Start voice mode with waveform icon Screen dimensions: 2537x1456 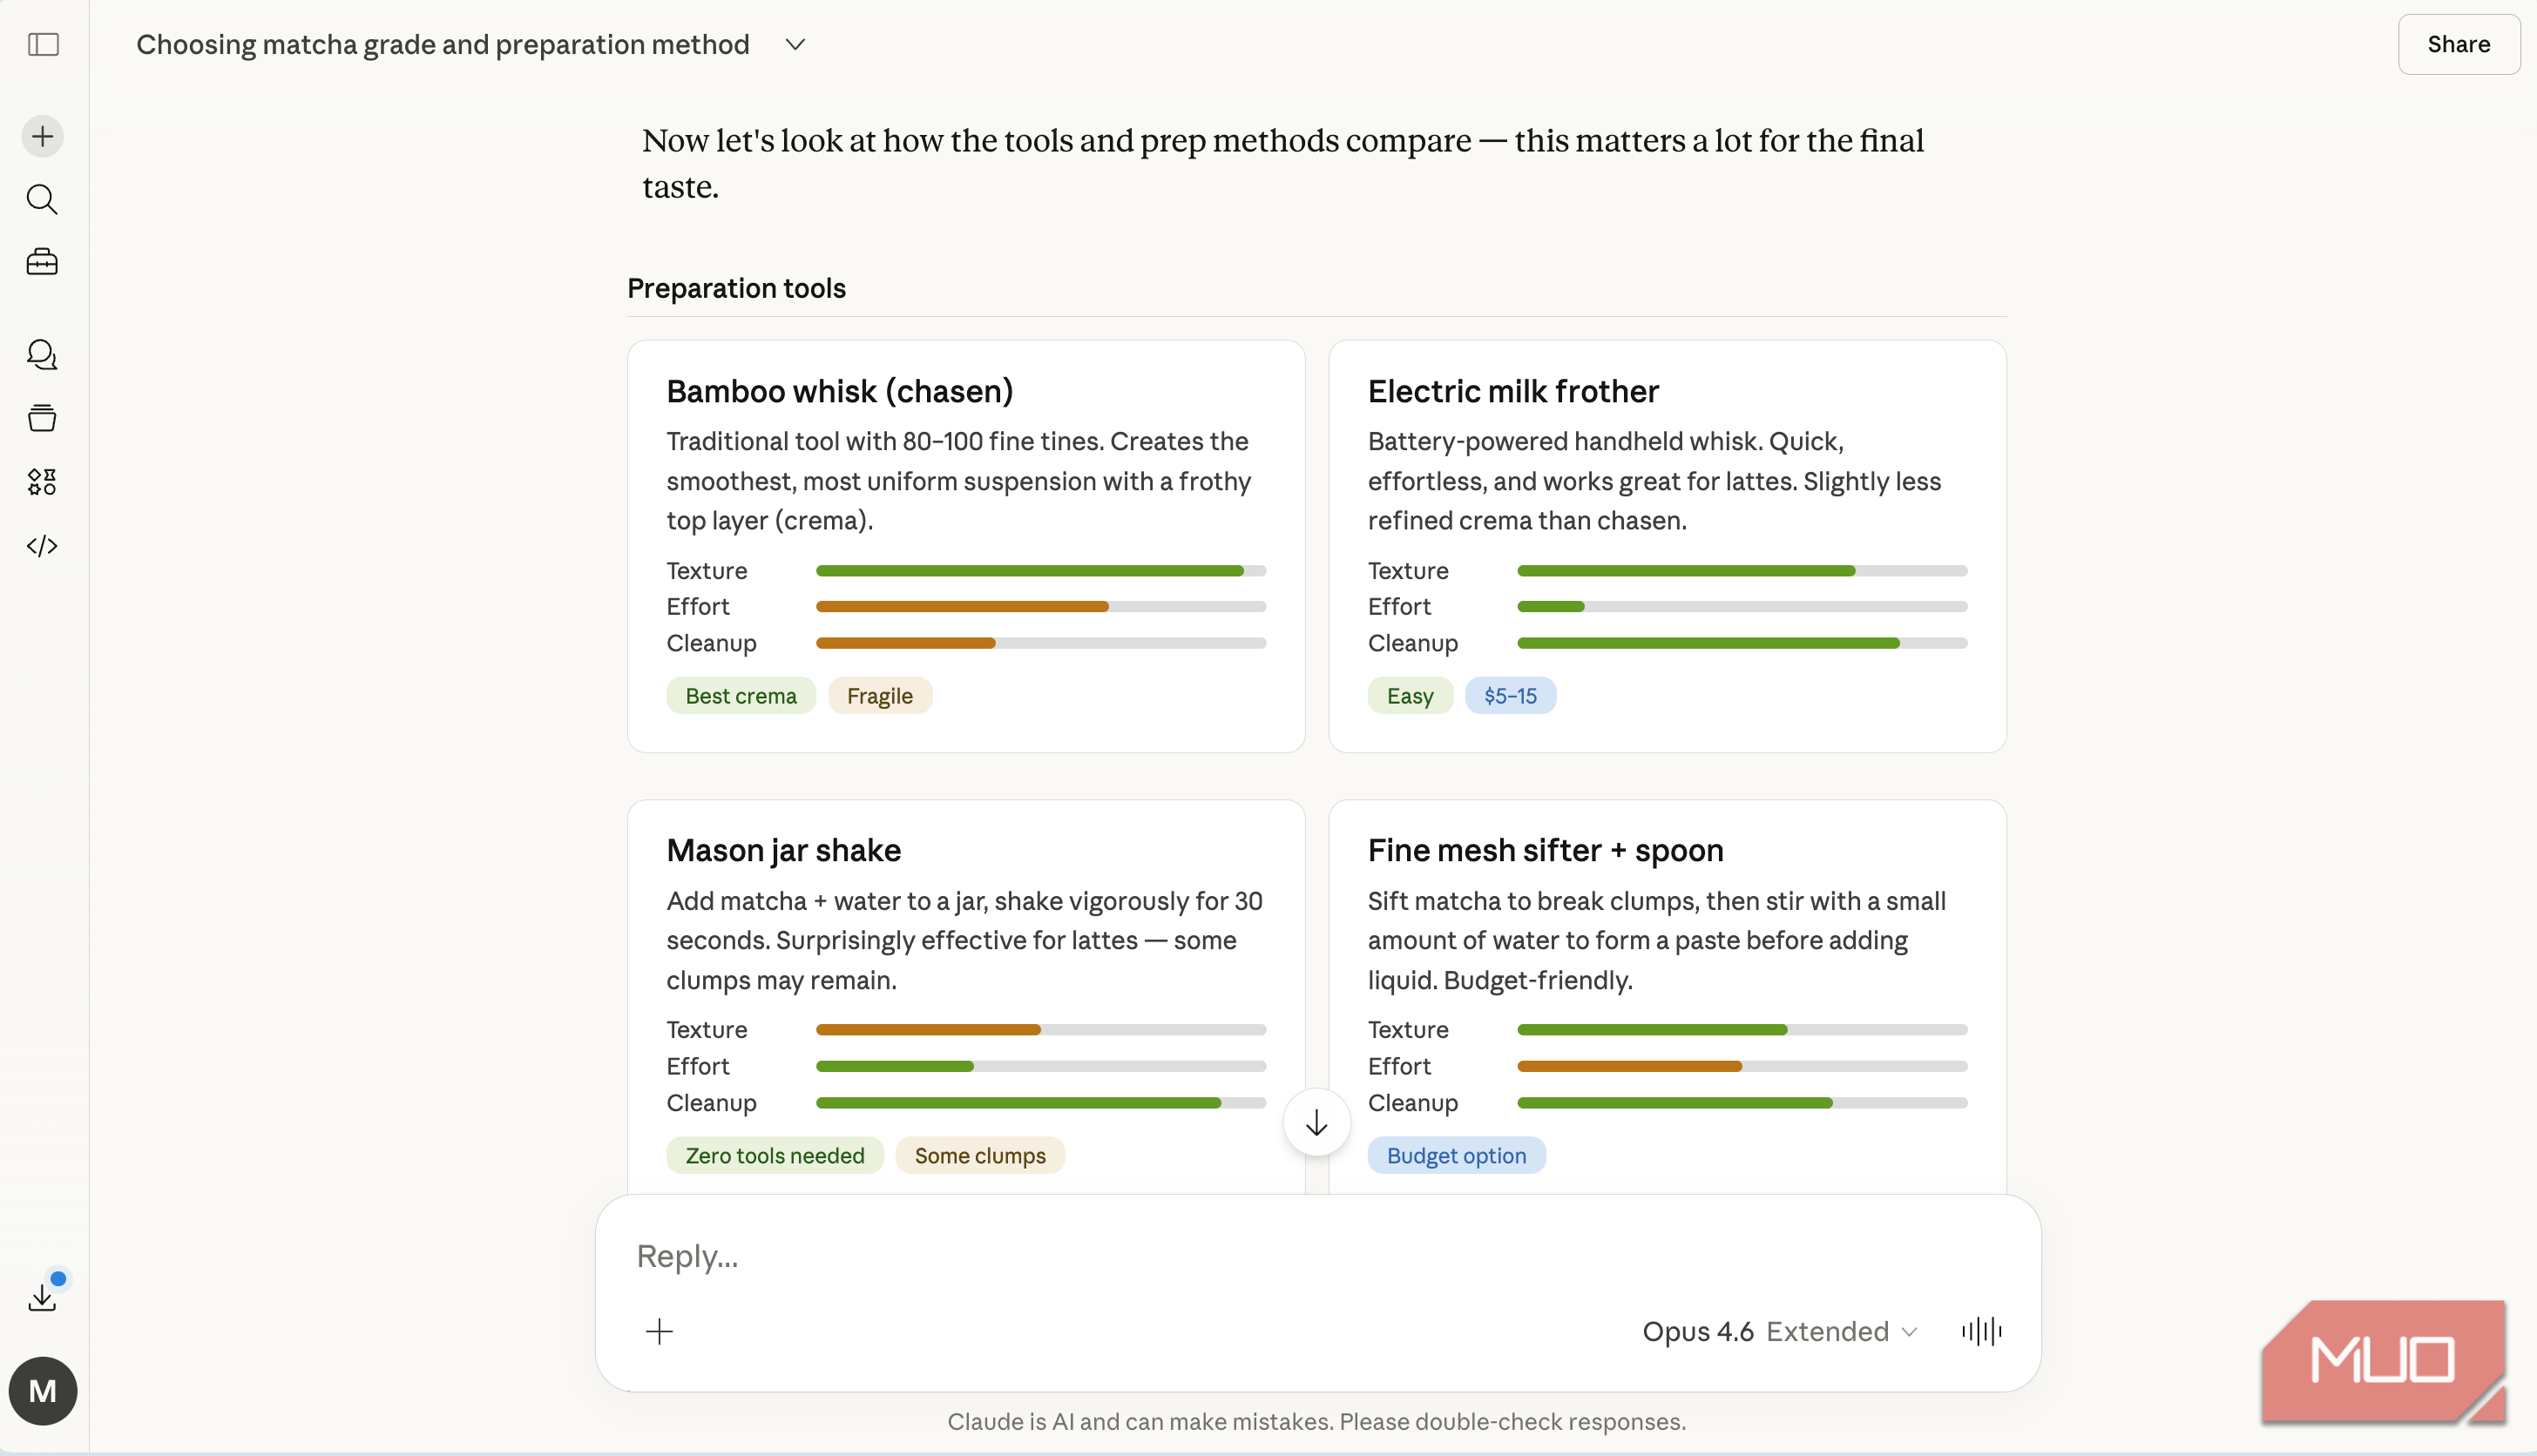(1982, 1331)
